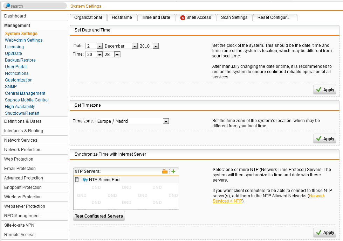Click into the search field
The height and width of the screenshot is (241, 343).
39,6
